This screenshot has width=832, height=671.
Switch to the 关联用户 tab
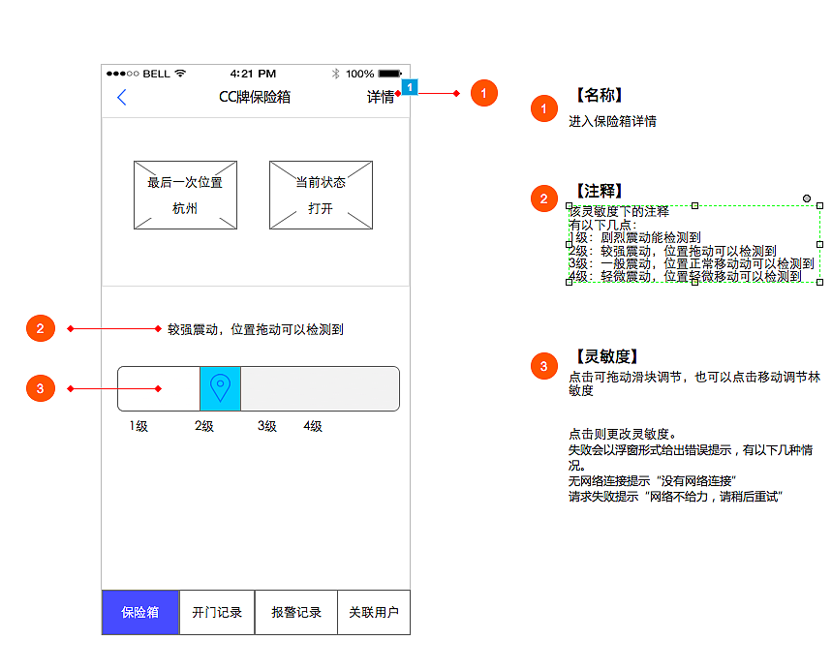pyautogui.click(x=374, y=612)
